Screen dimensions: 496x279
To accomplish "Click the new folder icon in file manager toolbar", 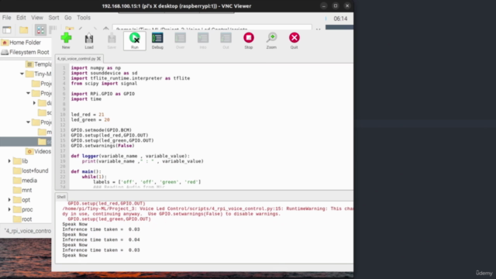I will pyautogui.click(x=24, y=30).
